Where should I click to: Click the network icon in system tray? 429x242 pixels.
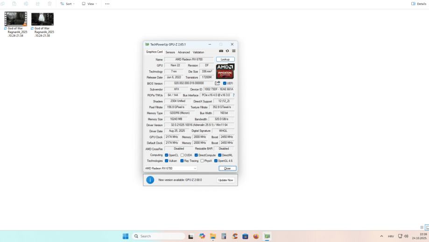pos(400,236)
